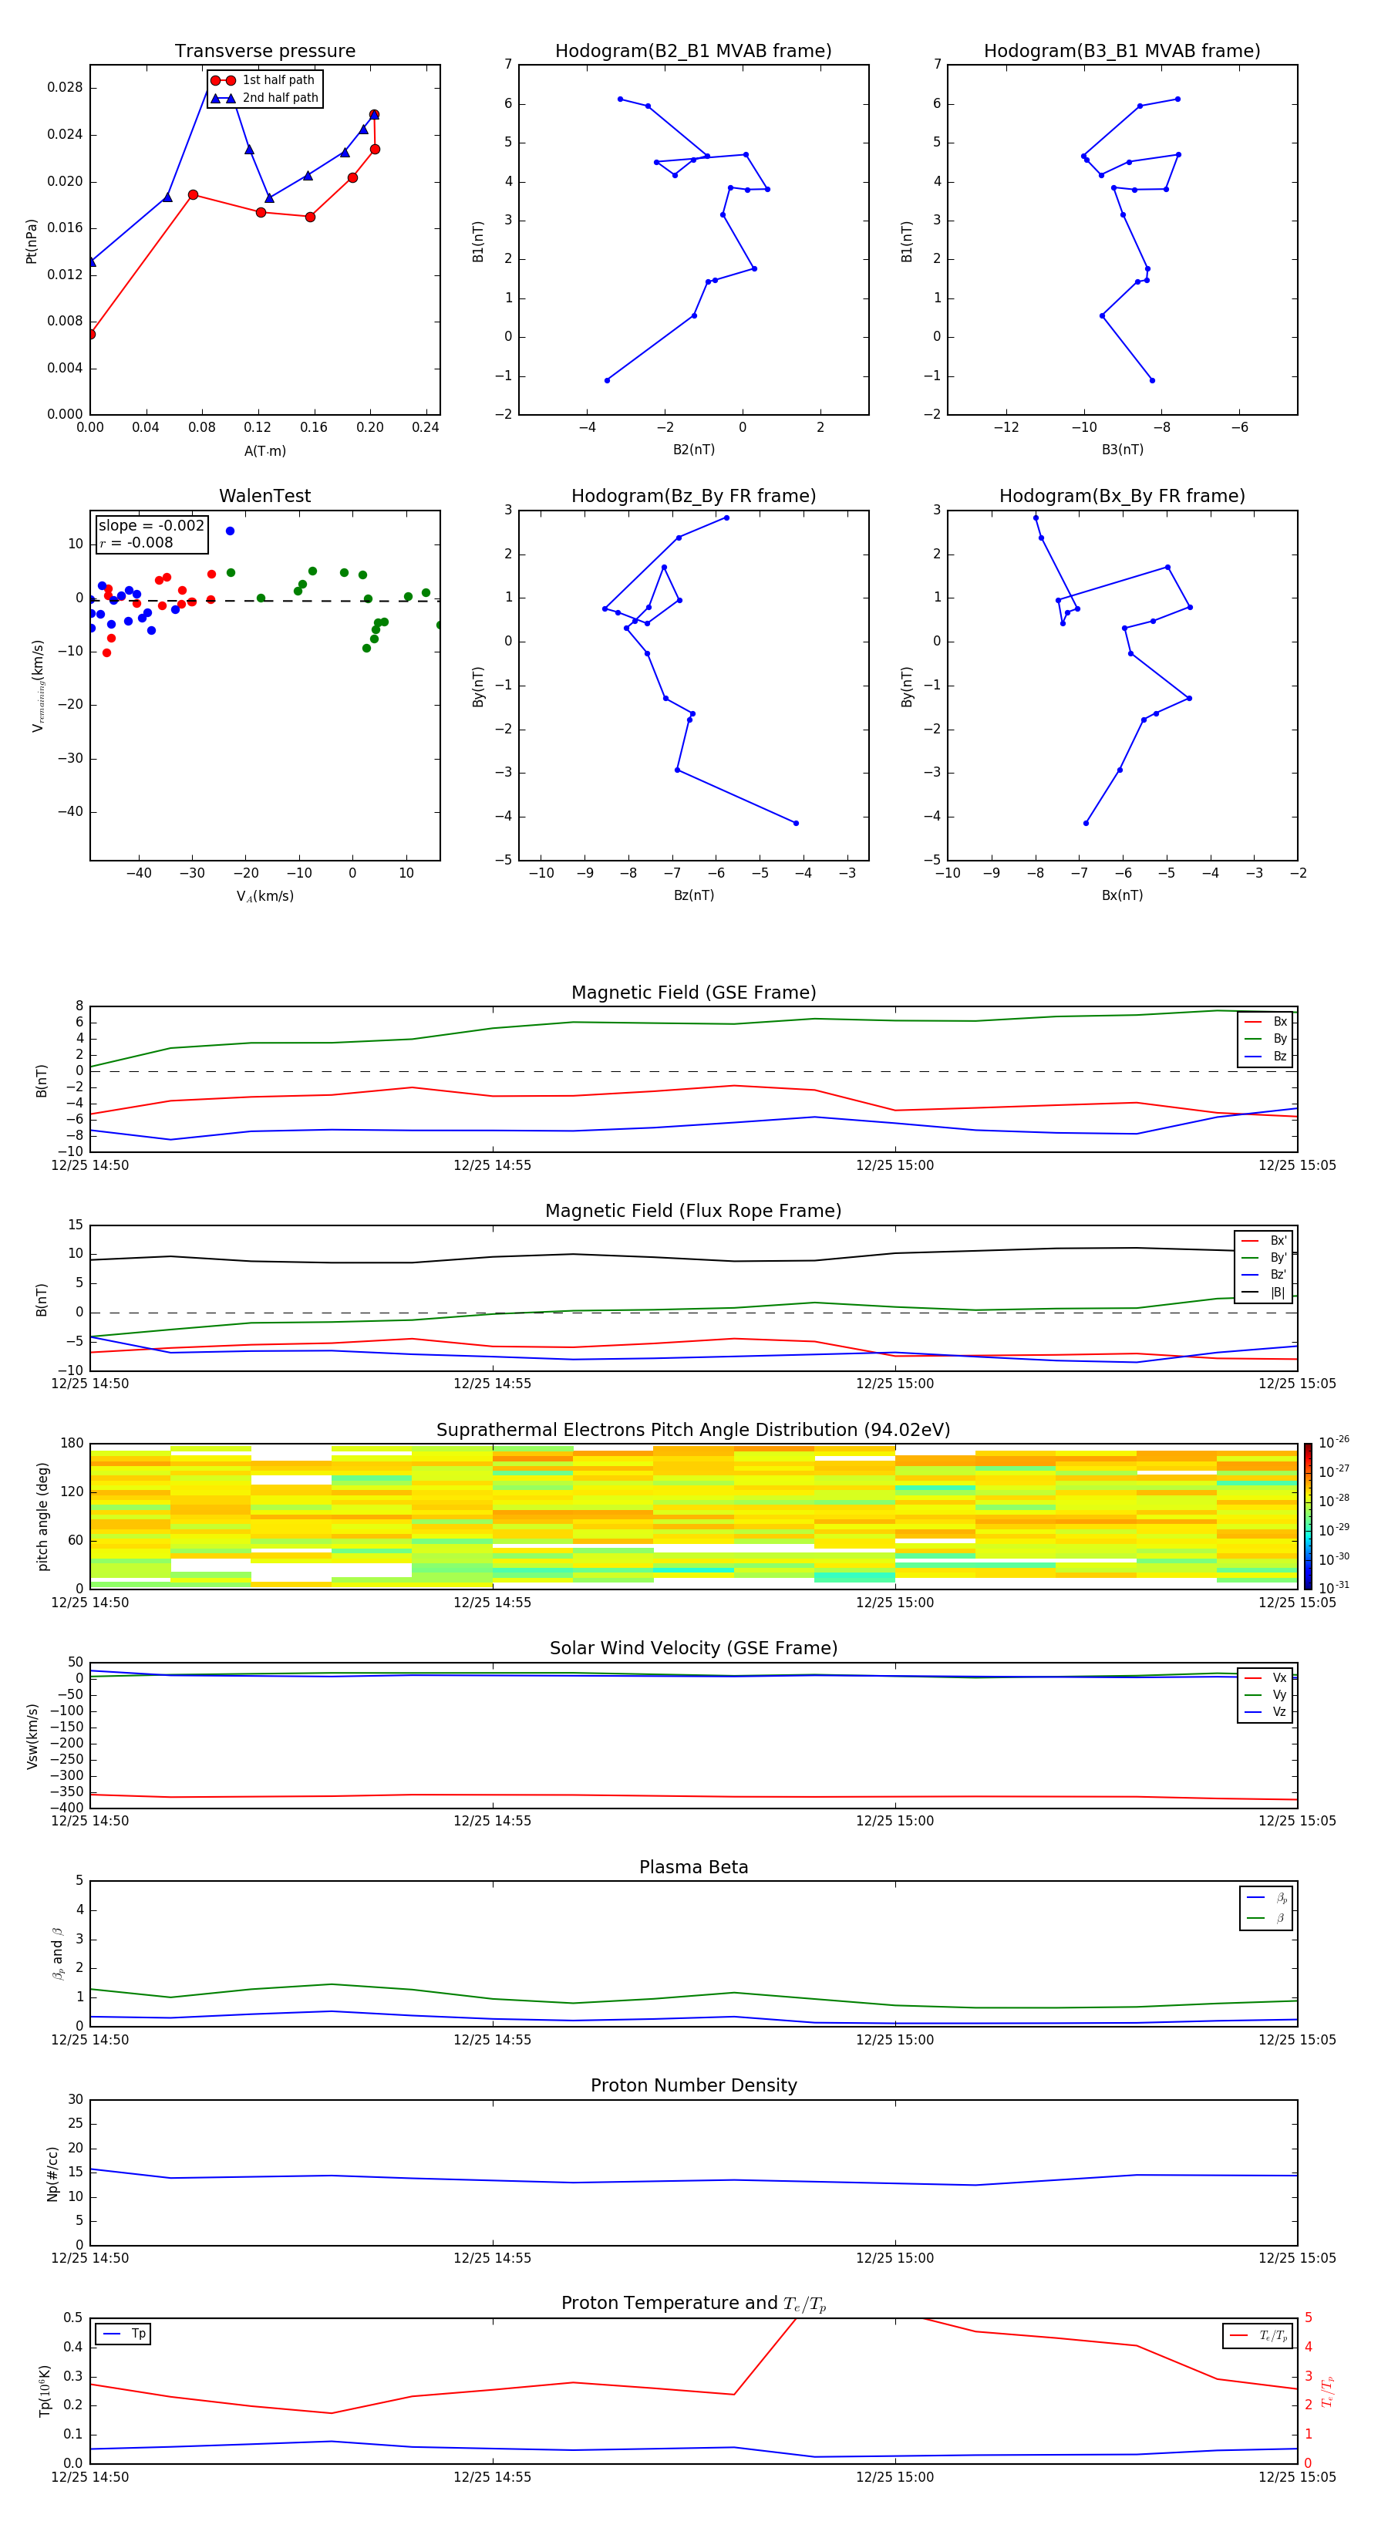This screenshot has height=2545, width=1388.
Task: Click the Bz legend entry in GSE panel
Action: (x=1266, y=1056)
